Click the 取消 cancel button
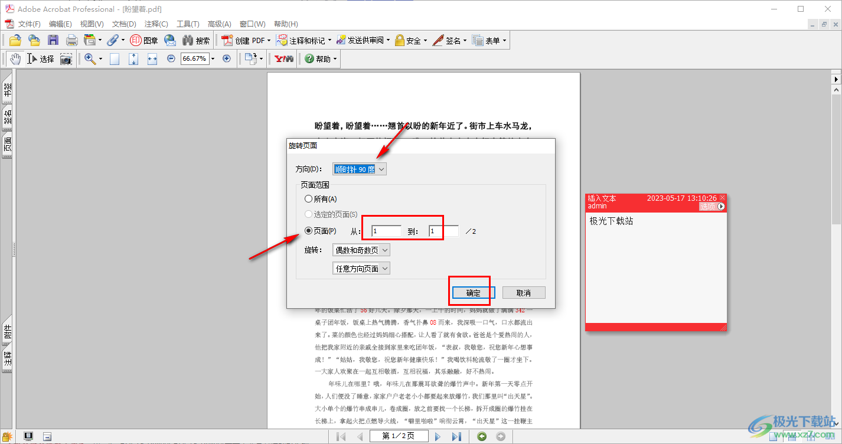The height and width of the screenshot is (444, 842). (523, 293)
